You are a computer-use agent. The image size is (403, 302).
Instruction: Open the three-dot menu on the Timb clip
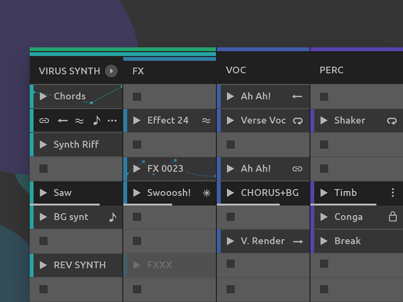coord(392,193)
